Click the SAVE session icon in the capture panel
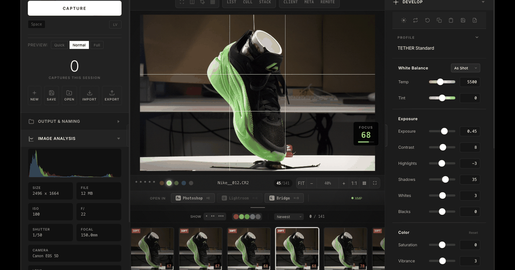The width and height of the screenshot is (515, 270). pyautogui.click(x=51, y=93)
